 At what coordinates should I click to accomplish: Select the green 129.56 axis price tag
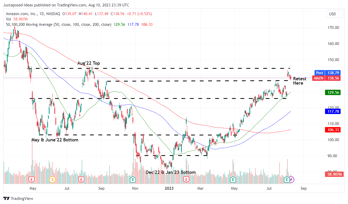click(333, 93)
